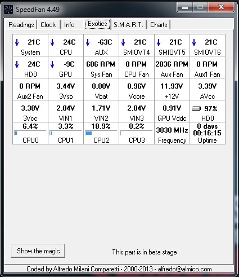Viewport: 239px width, 277px height.
Task: Click the down arrow icon in SMIOVT5 cell
Action: click(x=159, y=42)
